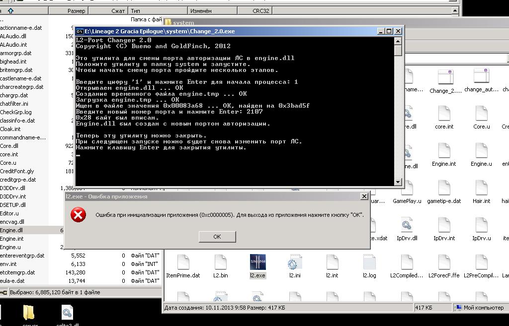Select classinfo-e.dat in the archive list

click(17, 121)
